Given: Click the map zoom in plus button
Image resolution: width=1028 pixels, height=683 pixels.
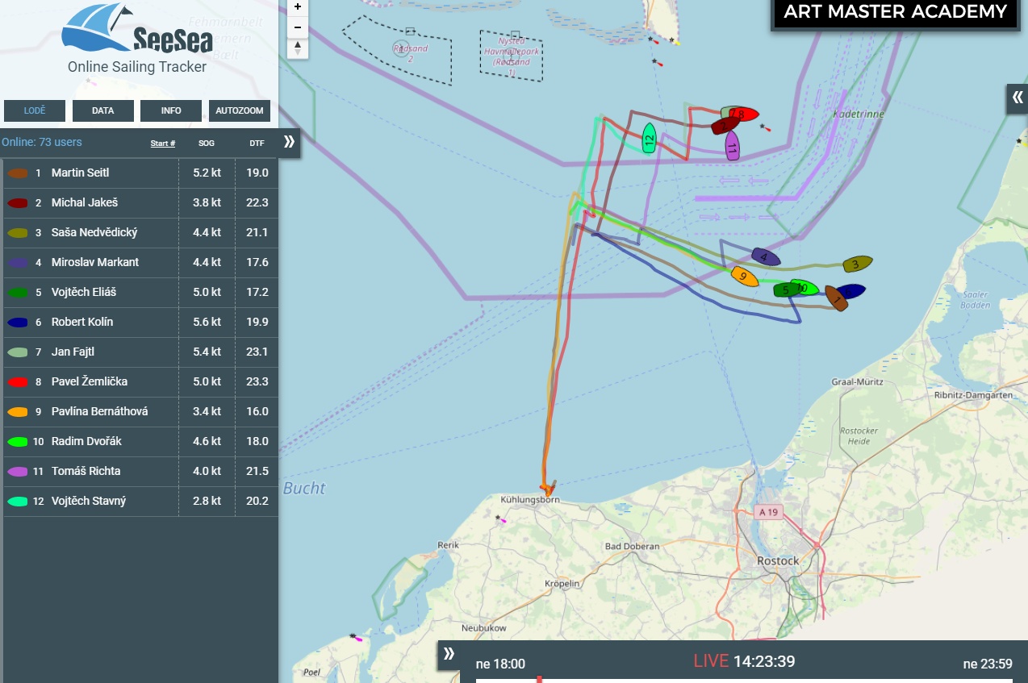Looking at the screenshot, I should [x=298, y=6].
